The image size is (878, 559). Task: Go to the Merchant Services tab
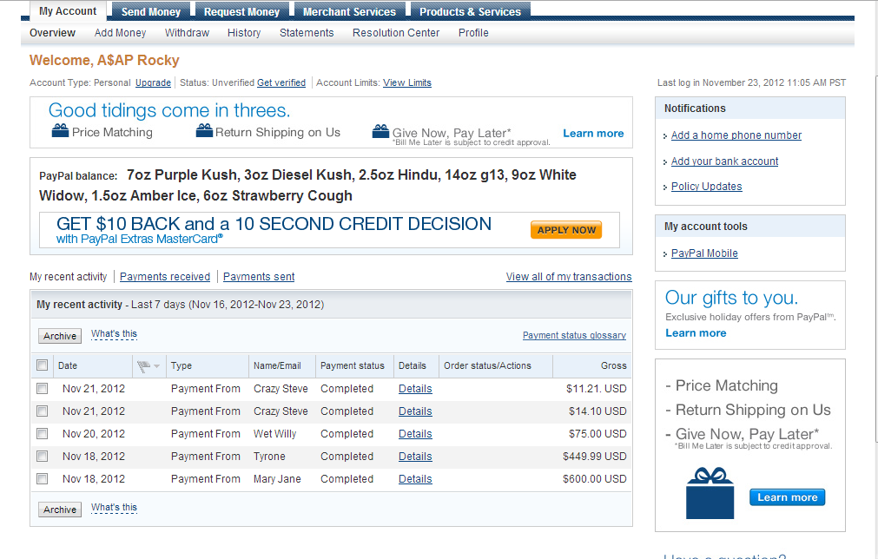pyautogui.click(x=349, y=11)
